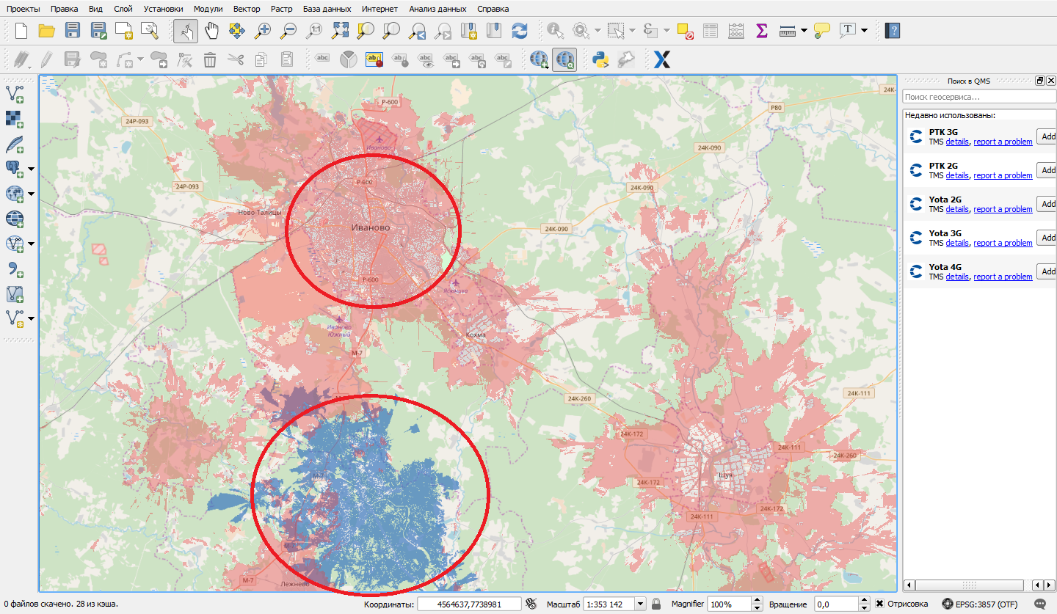Image resolution: width=1057 pixels, height=614 pixels.
Task: Add the Yota 4G service
Action: coord(1047,271)
